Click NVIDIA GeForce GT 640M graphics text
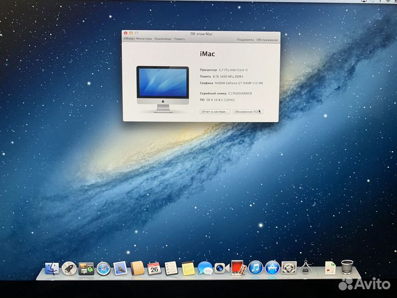Screen dimensions: 397x298 pyautogui.click(x=239, y=83)
